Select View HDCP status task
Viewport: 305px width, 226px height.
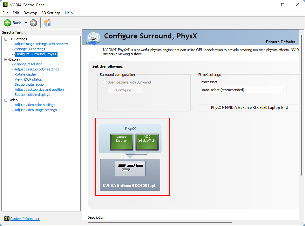pyautogui.click(x=28, y=79)
